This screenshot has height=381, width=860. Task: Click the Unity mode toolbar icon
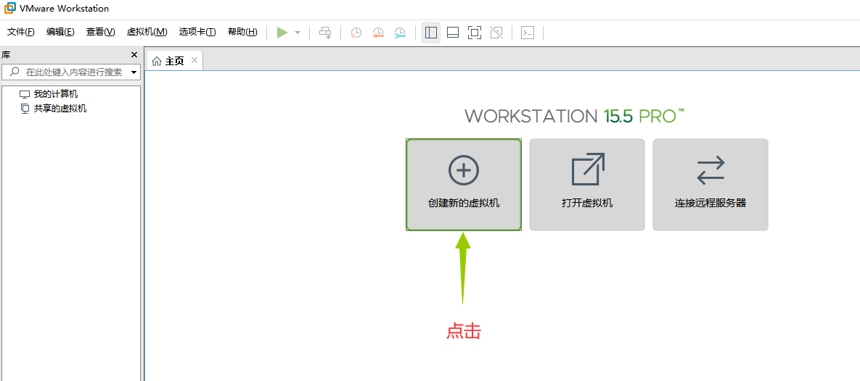coord(496,33)
